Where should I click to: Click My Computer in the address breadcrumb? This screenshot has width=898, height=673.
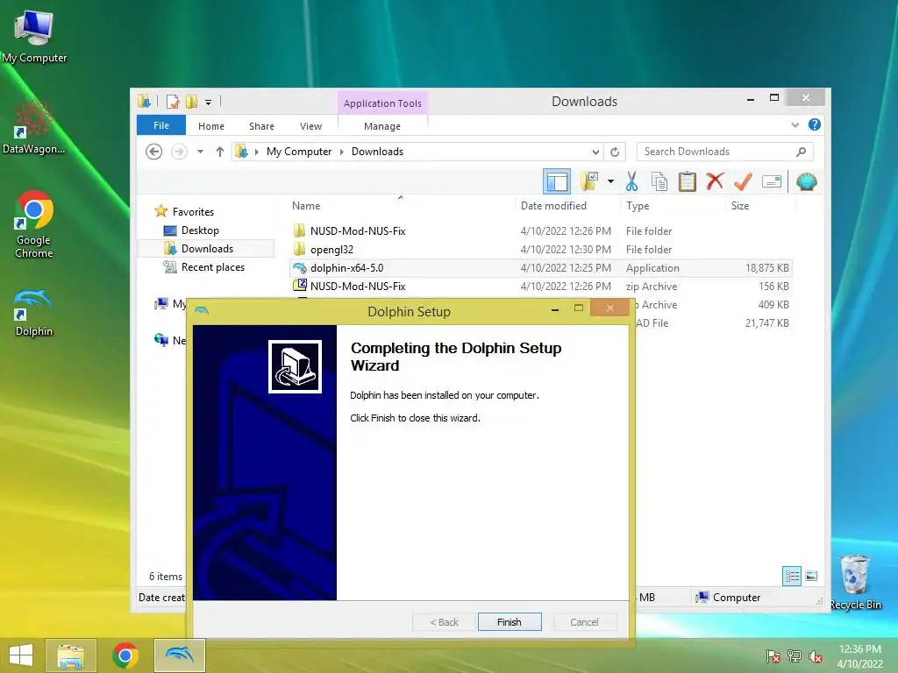(x=298, y=152)
